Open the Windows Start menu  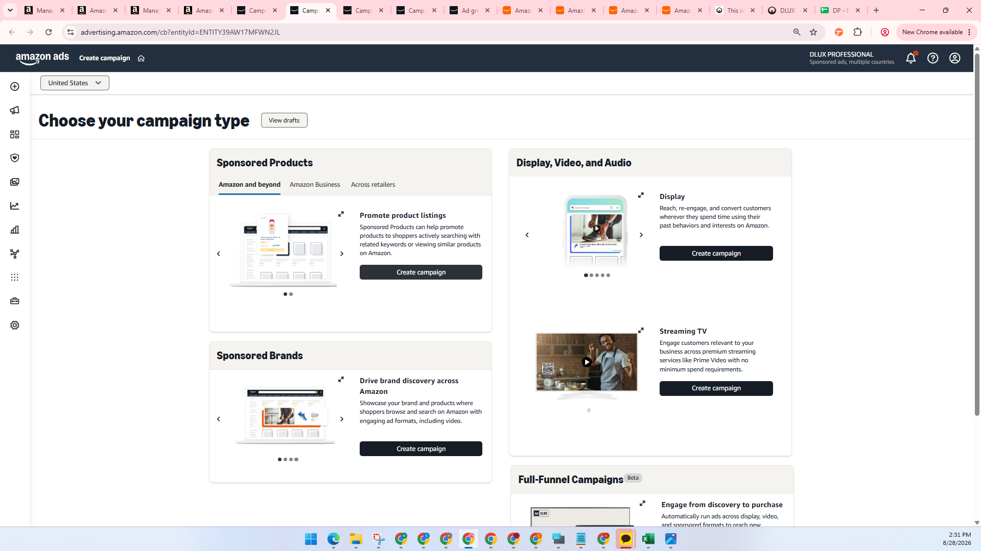(311, 539)
